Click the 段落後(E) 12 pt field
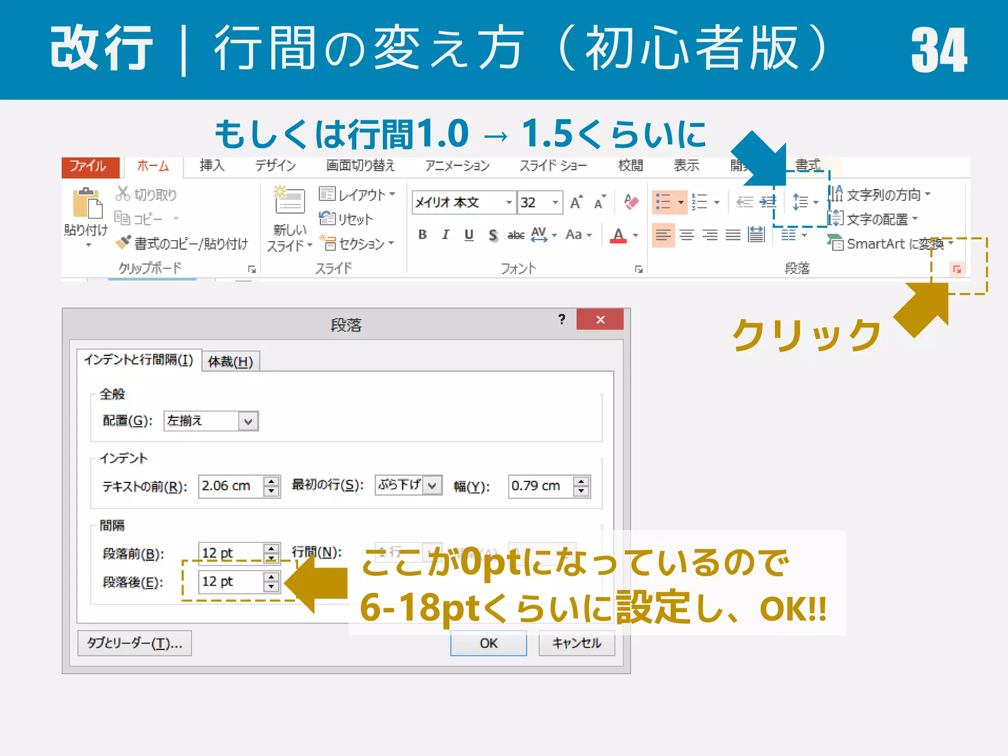 click(x=239, y=582)
